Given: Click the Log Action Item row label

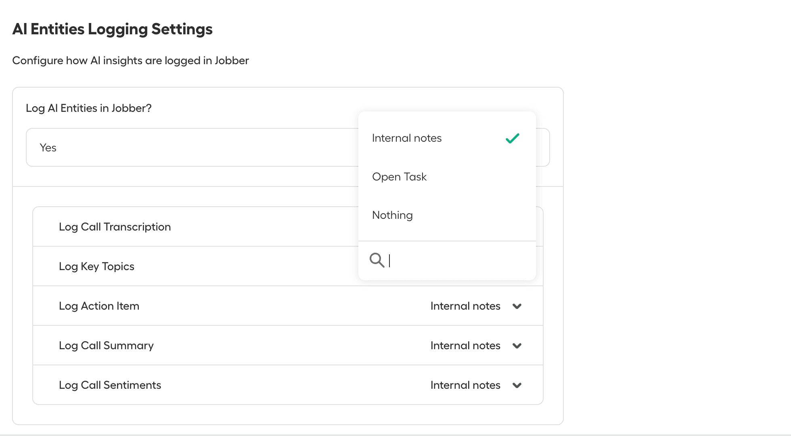Looking at the screenshot, I should click(x=99, y=306).
